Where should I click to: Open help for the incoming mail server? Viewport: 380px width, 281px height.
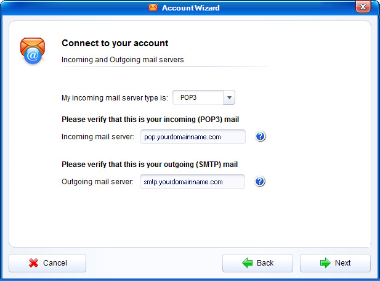261,137
